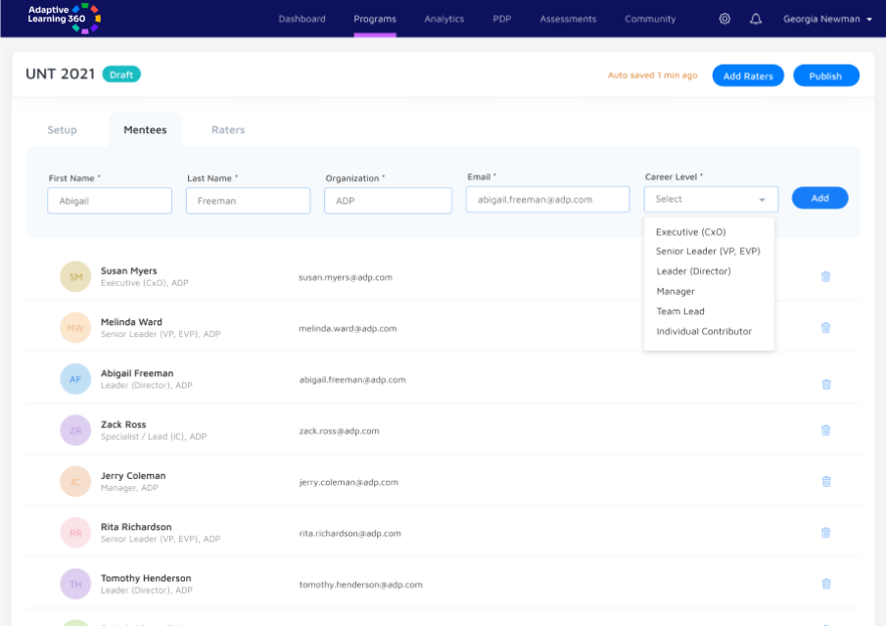This screenshot has width=886, height=626.
Task: Click the Add Raters button
Action: pyautogui.click(x=748, y=75)
